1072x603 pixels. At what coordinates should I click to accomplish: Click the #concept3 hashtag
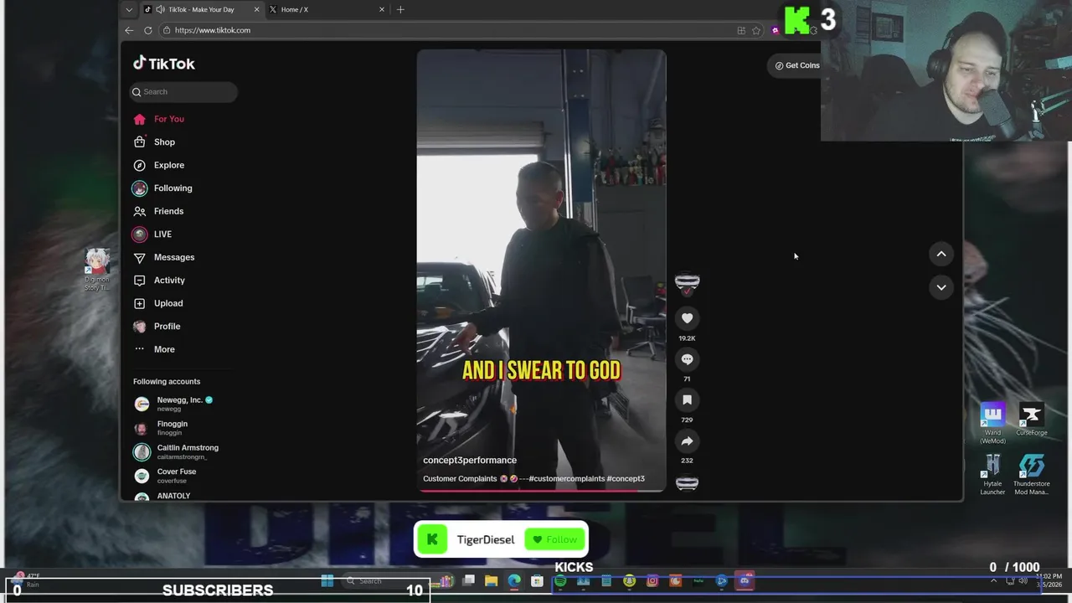626,479
